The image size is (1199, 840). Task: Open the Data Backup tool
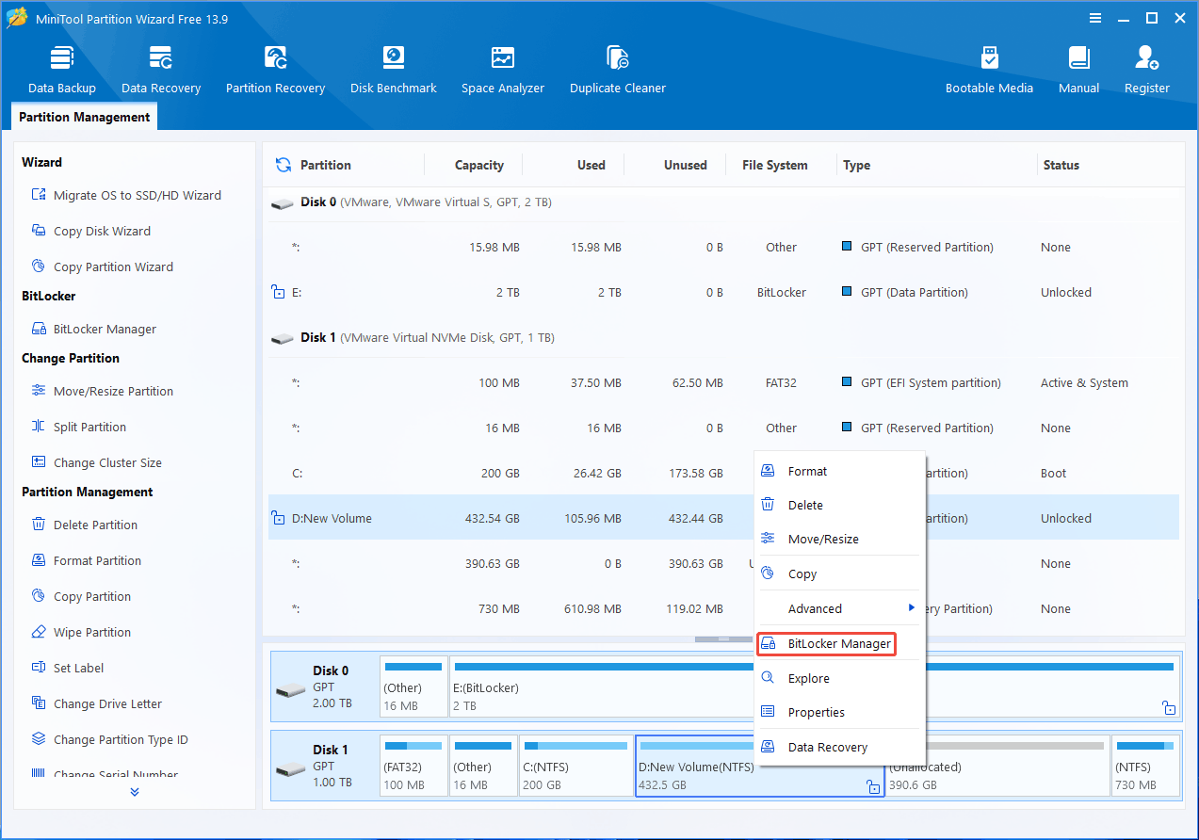pyautogui.click(x=62, y=69)
